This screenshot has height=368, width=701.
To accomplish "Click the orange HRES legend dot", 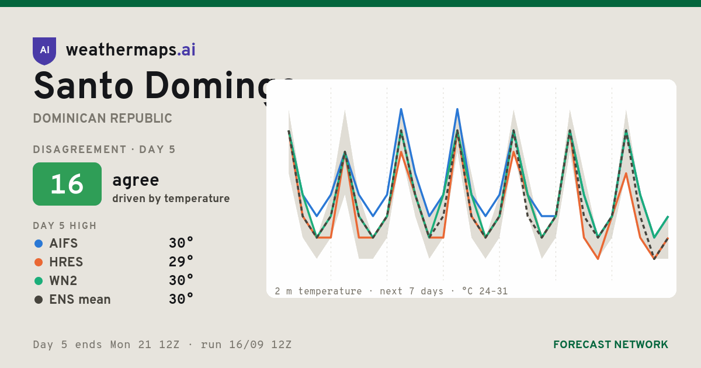I will (39, 262).
